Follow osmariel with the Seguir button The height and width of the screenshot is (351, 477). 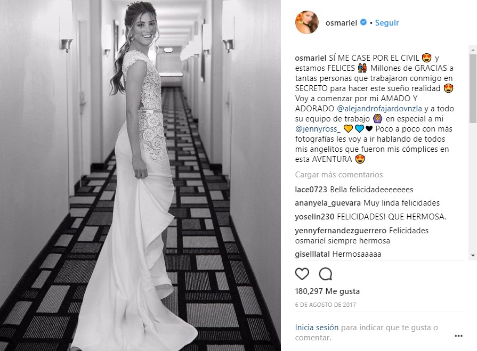[x=386, y=23]
